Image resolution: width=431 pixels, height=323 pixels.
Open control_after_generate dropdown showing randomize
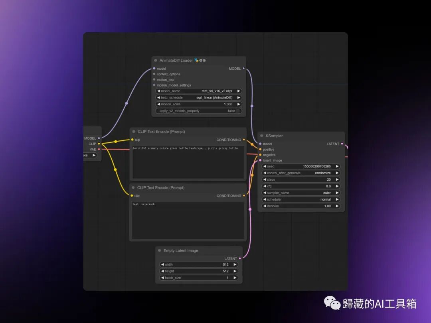(301, 173)
